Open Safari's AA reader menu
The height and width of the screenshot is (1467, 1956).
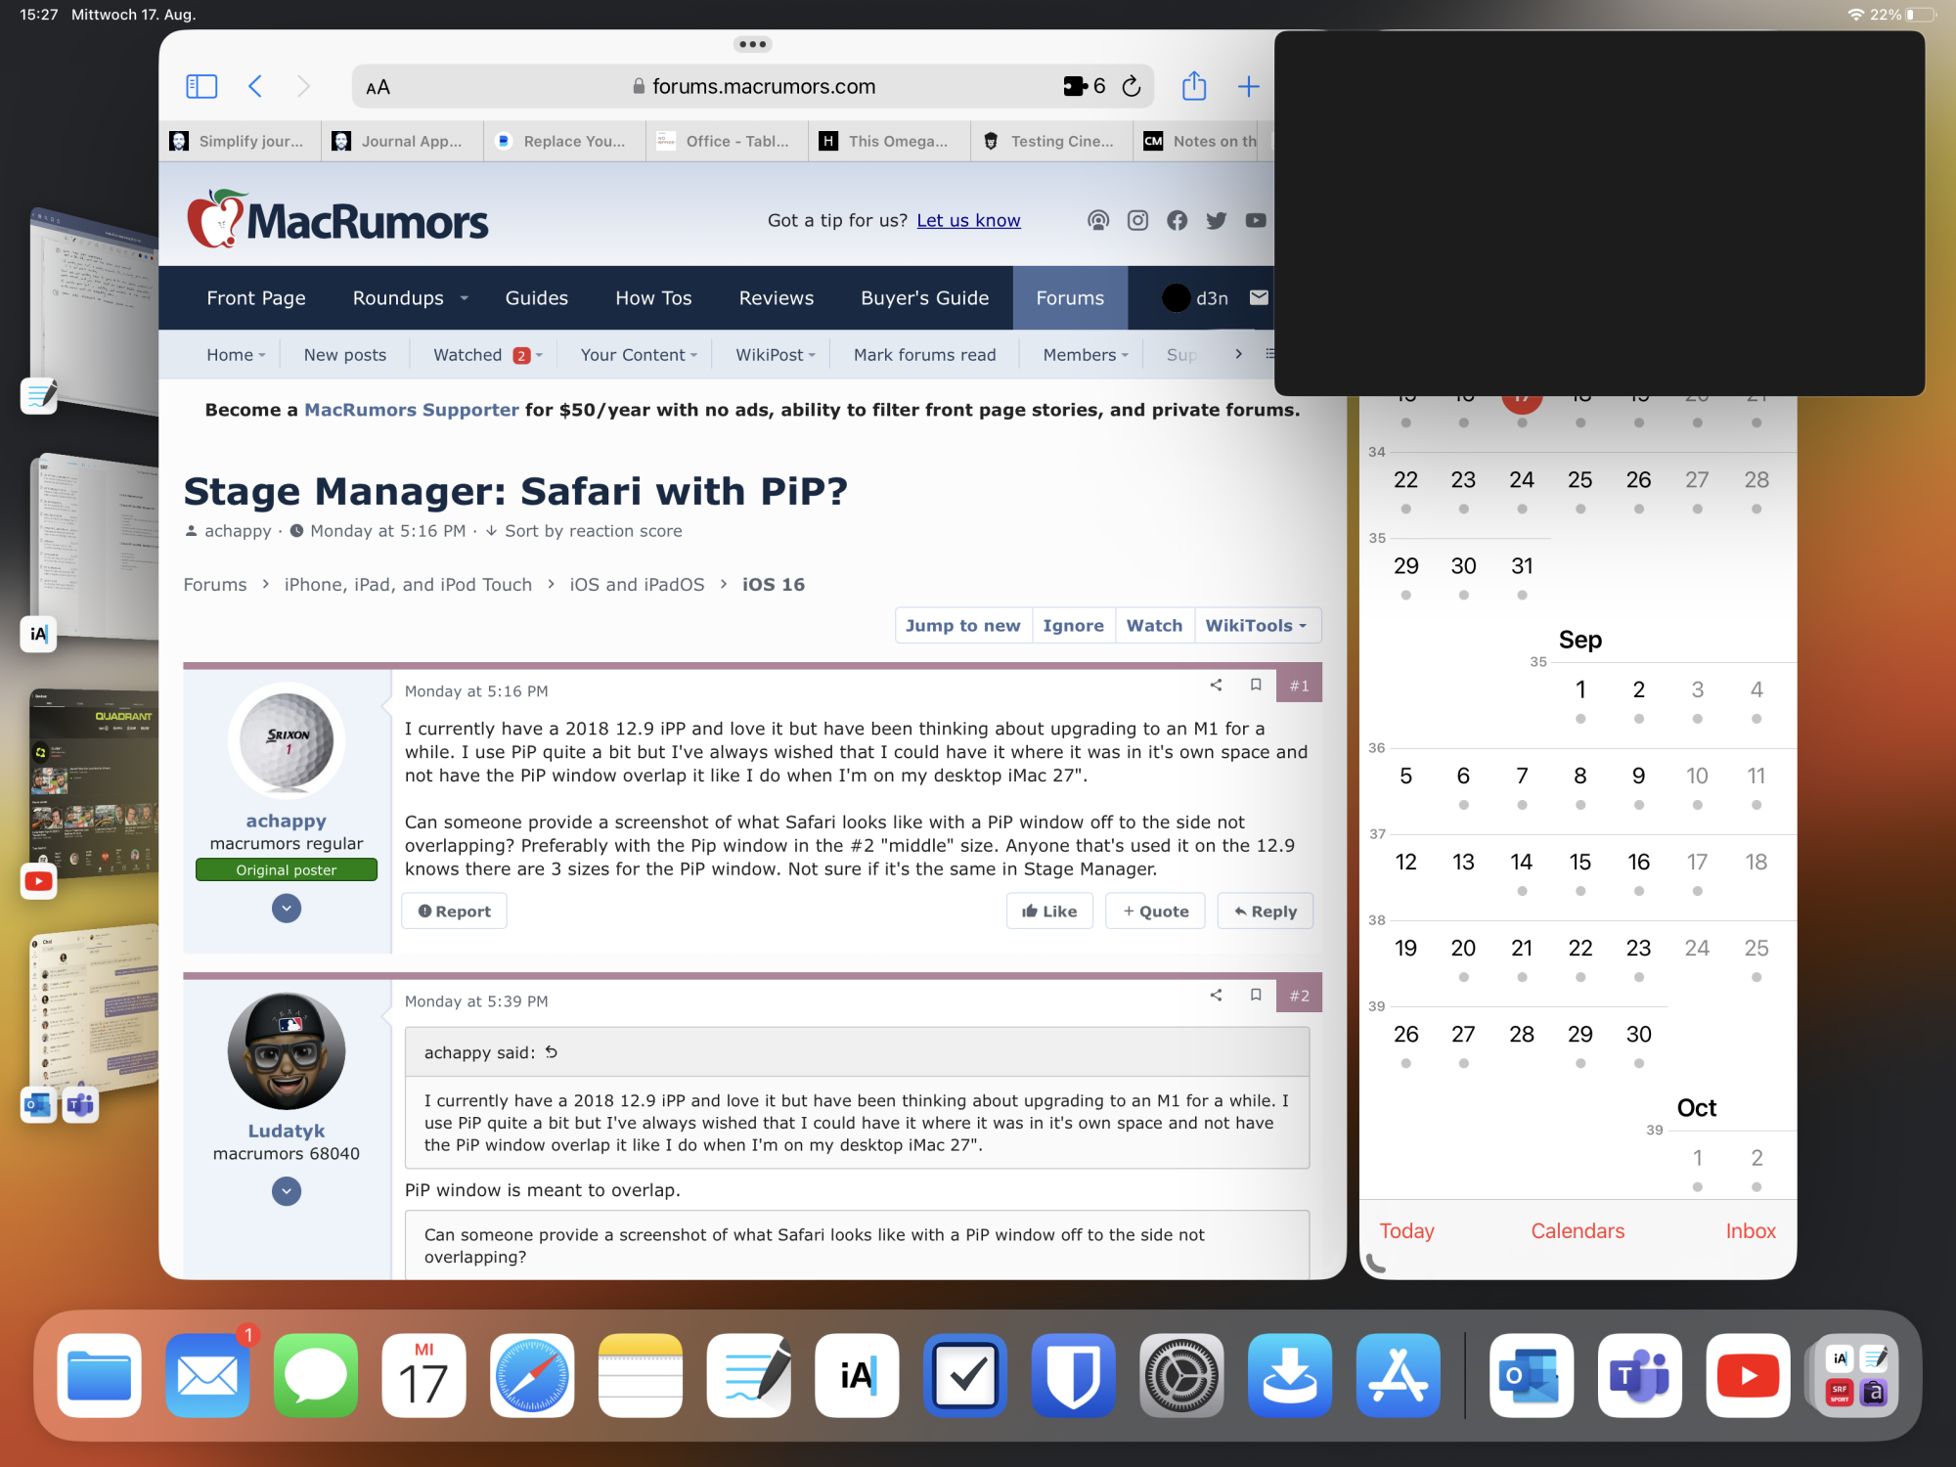(378, 87)
